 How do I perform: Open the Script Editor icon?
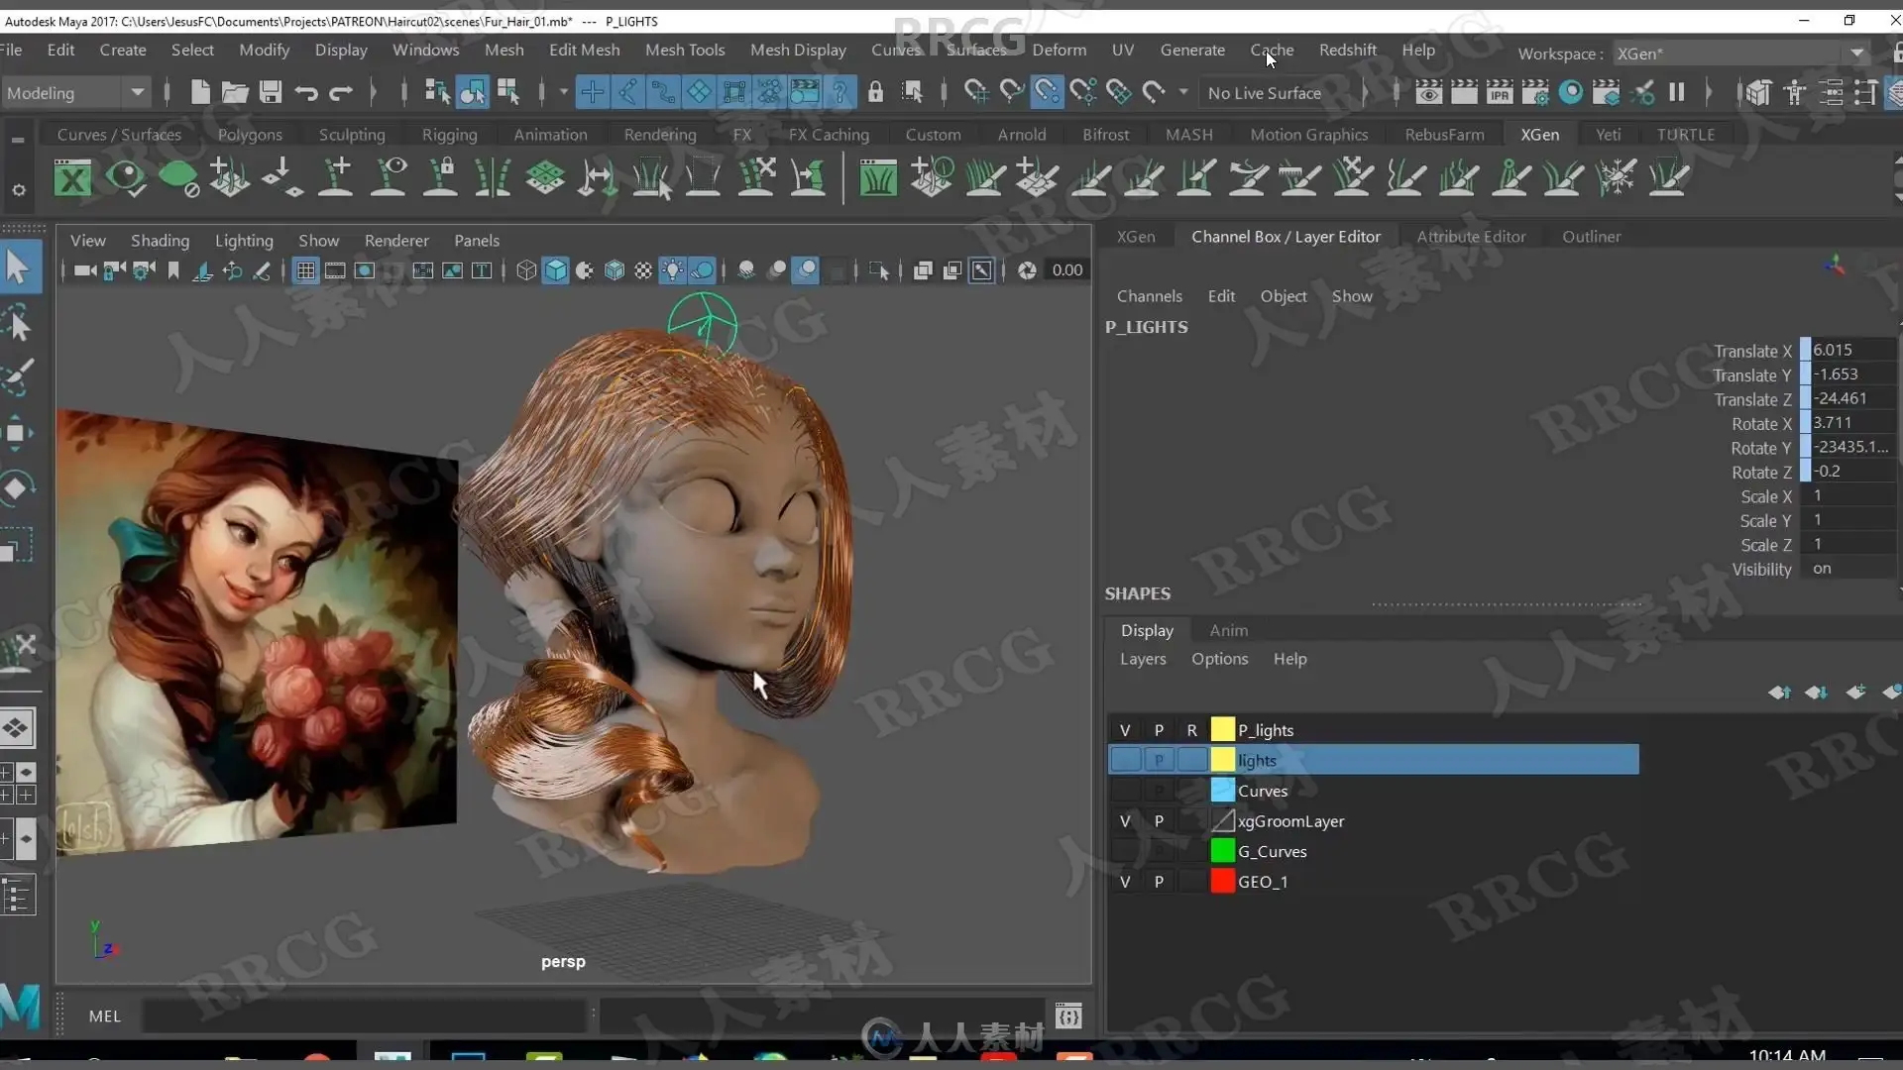[x=1068, y=1016]
